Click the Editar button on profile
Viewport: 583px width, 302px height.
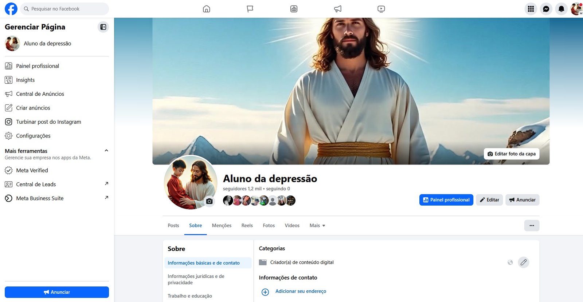[x=489, y=200]
